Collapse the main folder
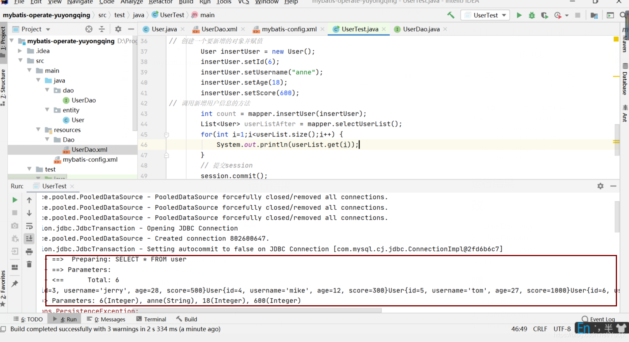This screenshot has height=342, width=629. click(29, 70)
